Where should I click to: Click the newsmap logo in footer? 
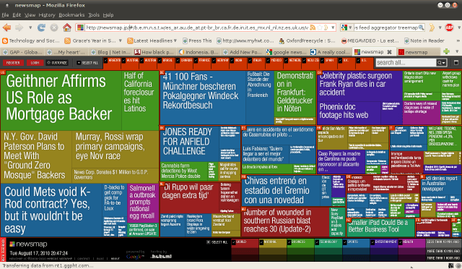(x=28, y=244)
